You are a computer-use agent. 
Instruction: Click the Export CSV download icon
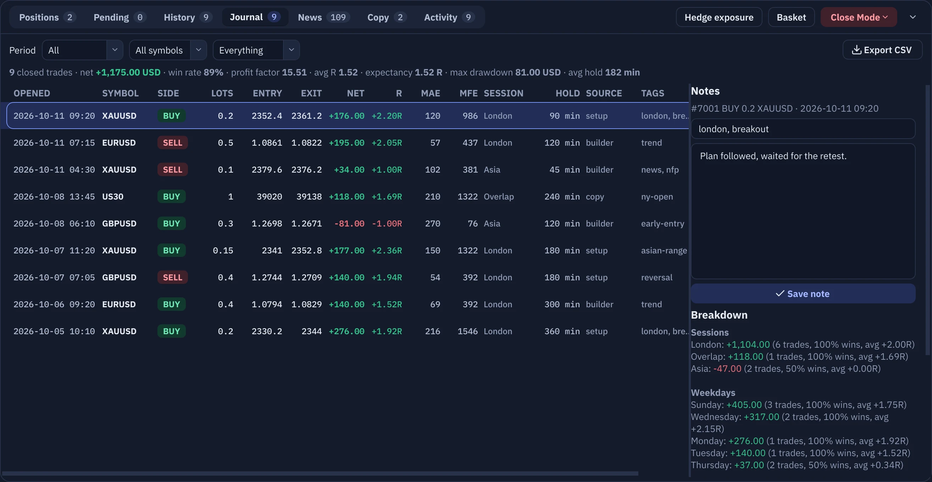coord(856,50)
